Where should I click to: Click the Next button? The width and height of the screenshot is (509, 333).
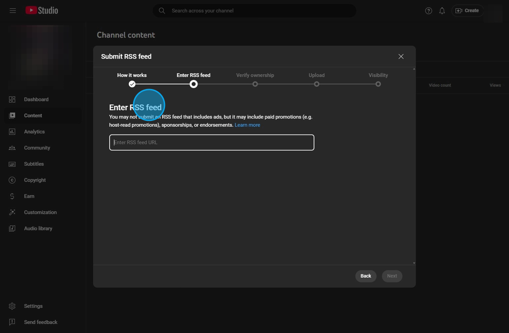[392, 276]
